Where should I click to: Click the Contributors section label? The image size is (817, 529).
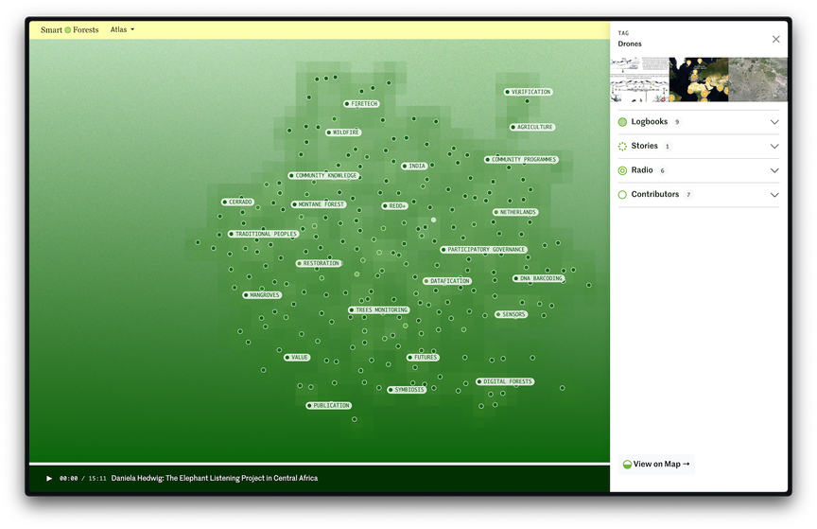point(655,194)
